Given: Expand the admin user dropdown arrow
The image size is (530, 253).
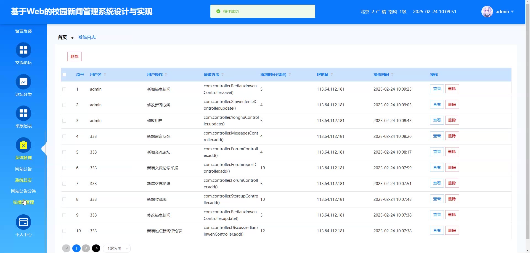Looking at the screenshot, I should [512, 12].
